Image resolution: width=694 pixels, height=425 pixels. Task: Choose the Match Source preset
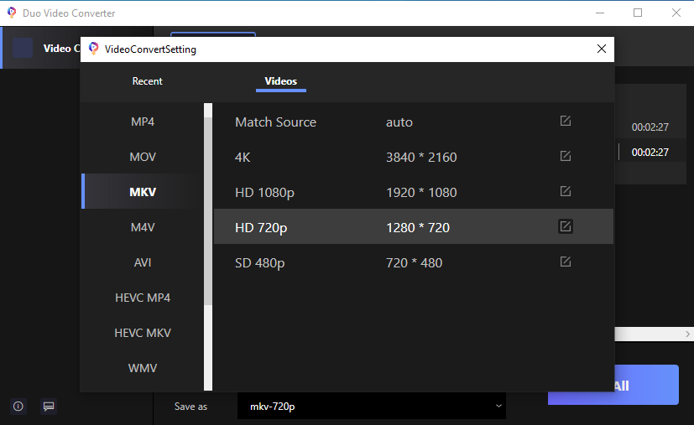(414, 122)
